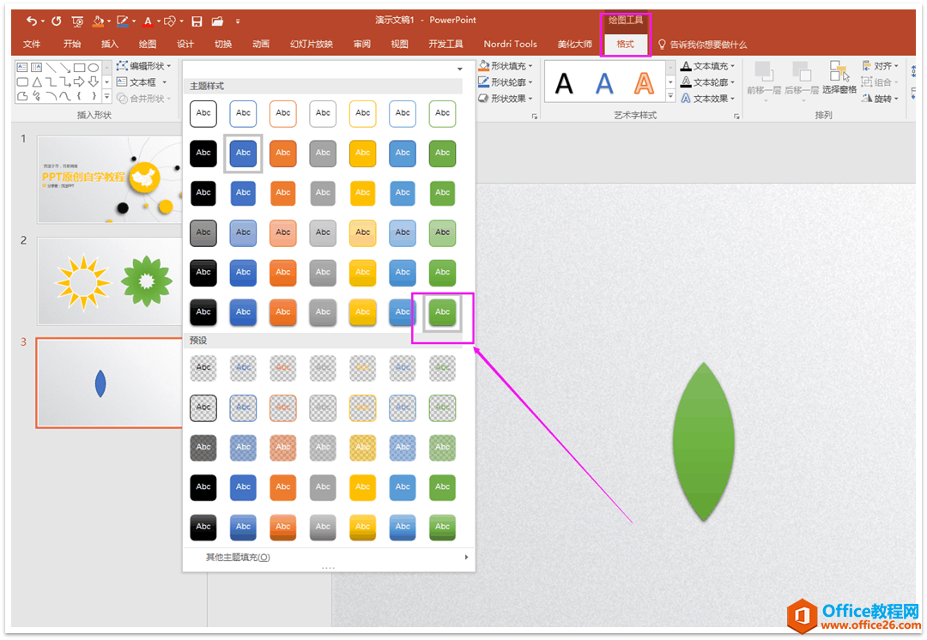This screenshot has height=640, width=927.
Task: Choose the green style in last theme row
Action: coord(442,312)
